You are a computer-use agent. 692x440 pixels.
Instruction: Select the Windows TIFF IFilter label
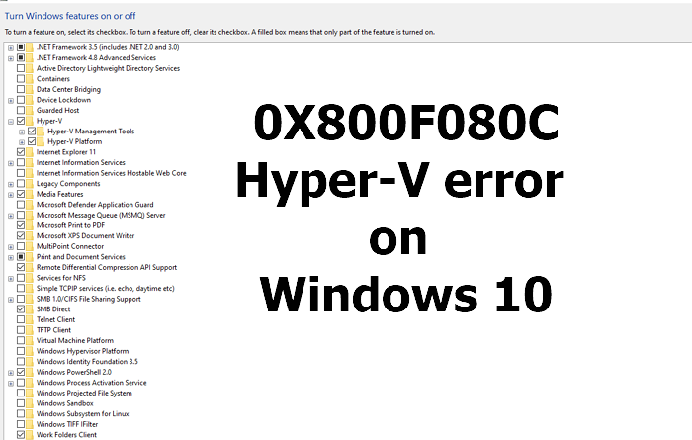[x=67, y=424]
